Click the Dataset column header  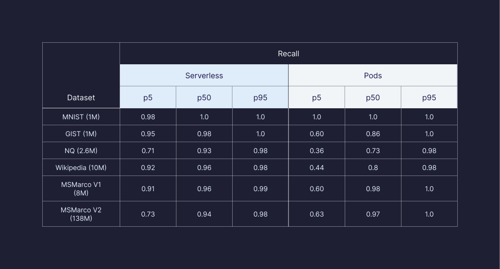81,98
